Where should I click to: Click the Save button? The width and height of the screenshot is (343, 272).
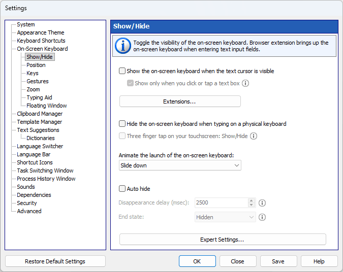click(x=278, y=261)
